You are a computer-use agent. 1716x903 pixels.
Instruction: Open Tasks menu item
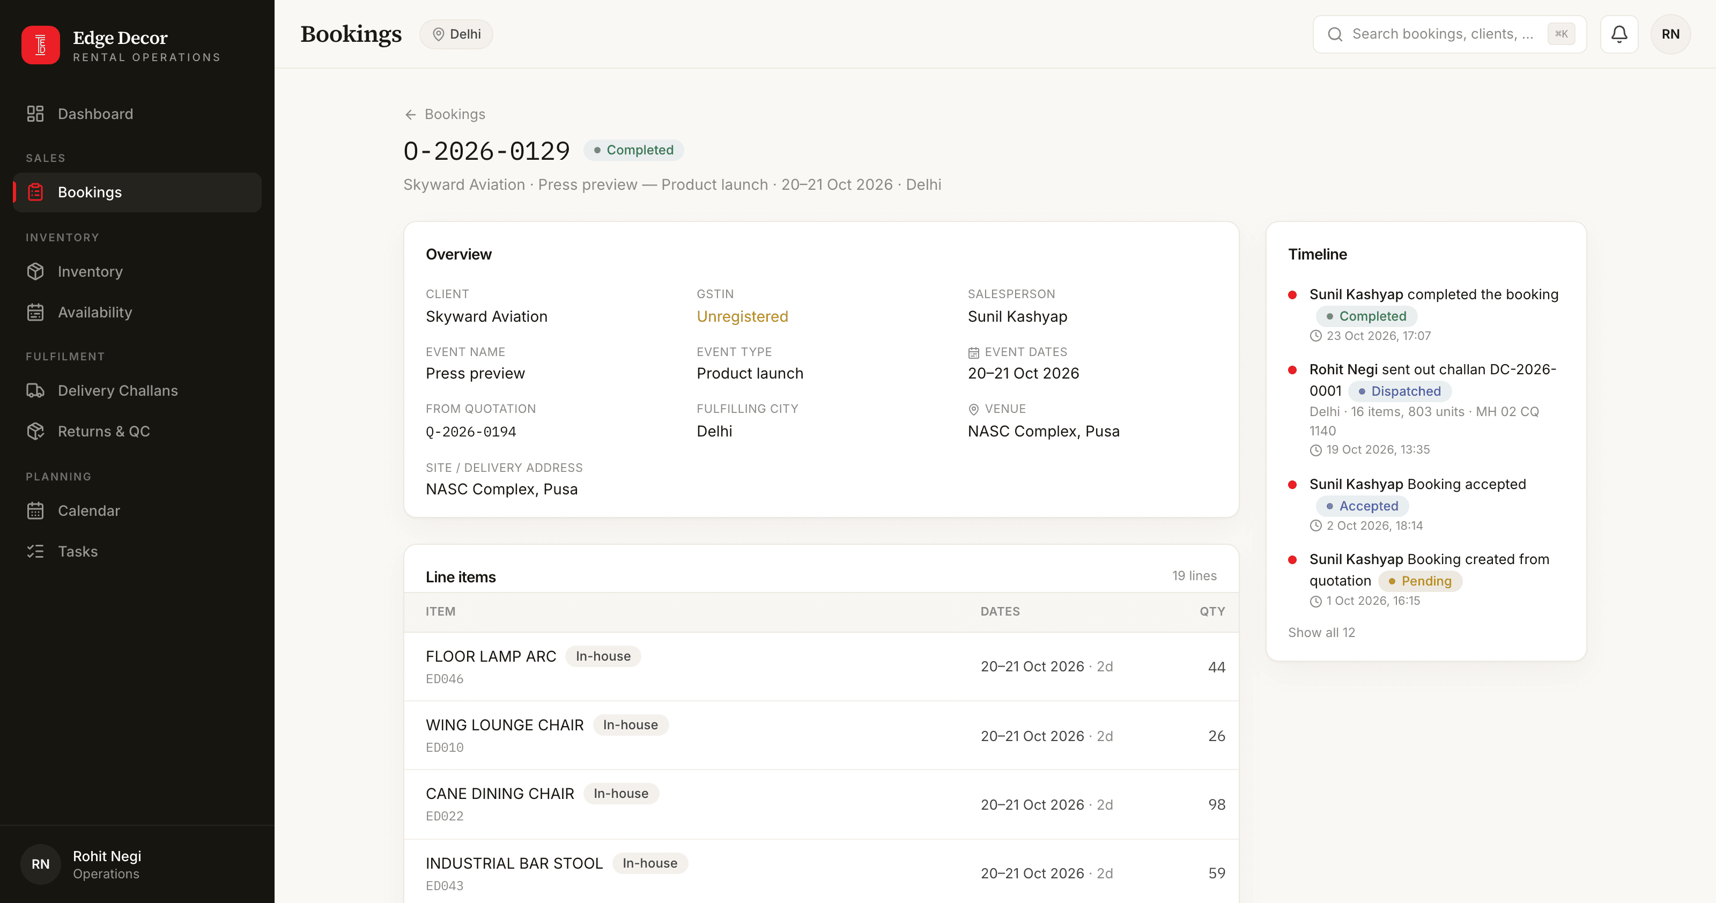[137, 551]
